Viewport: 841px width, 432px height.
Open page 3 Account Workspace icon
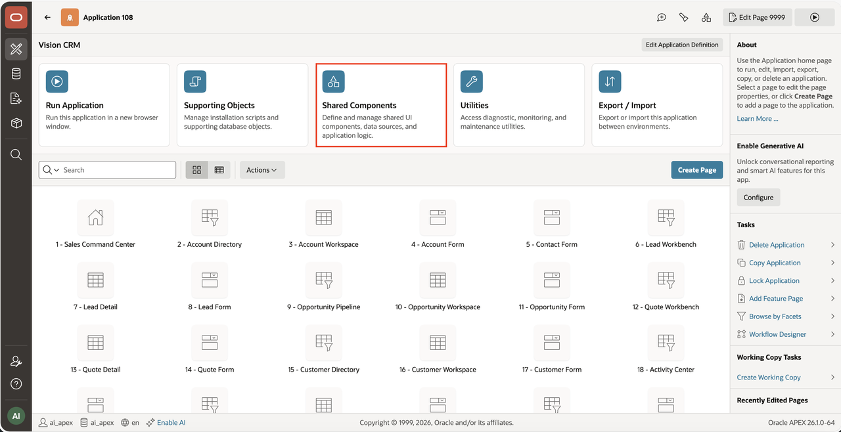[323, 217]
